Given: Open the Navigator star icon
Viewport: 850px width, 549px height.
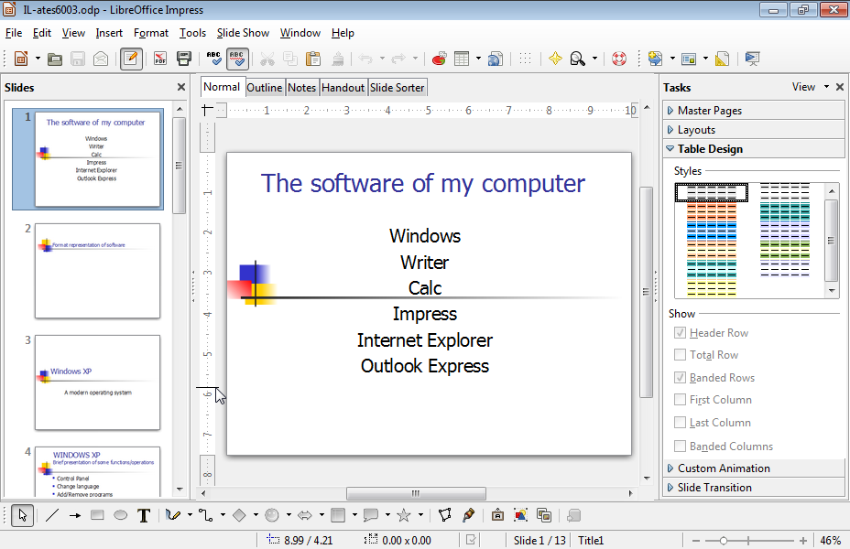Looking at the screenshot, I should 555,59.
